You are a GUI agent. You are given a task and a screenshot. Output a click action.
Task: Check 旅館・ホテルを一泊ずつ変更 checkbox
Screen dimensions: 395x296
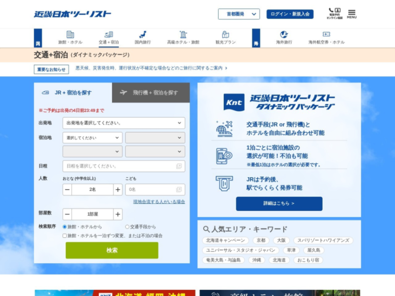[64, 236]
